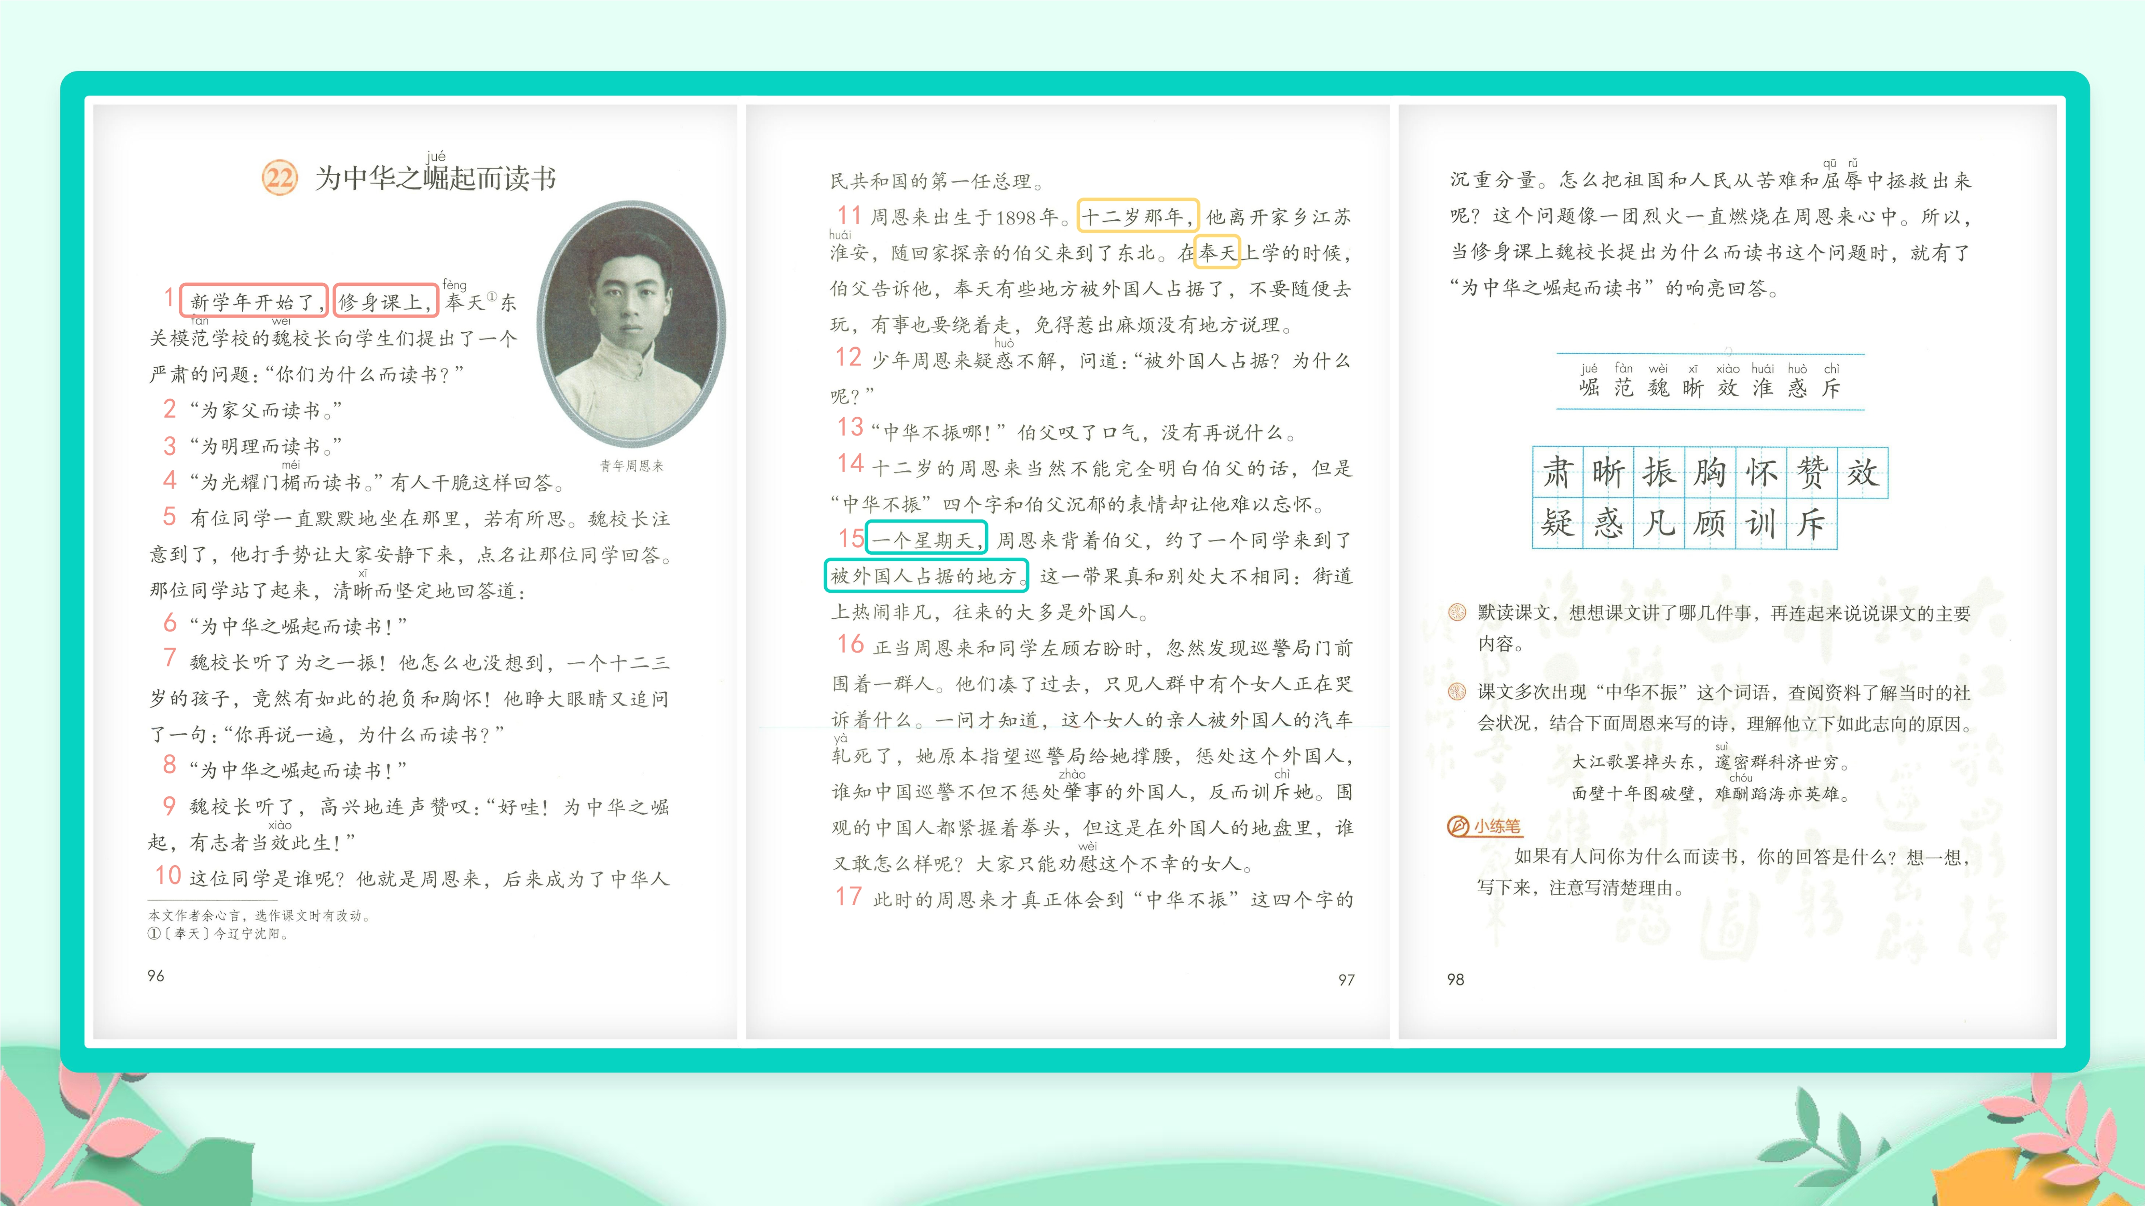The height and width of the screenshot is (1206, 2145).
Task: Click paragraph number 16 on page 97
Action: pyautogui.click(x=850, y=644)
